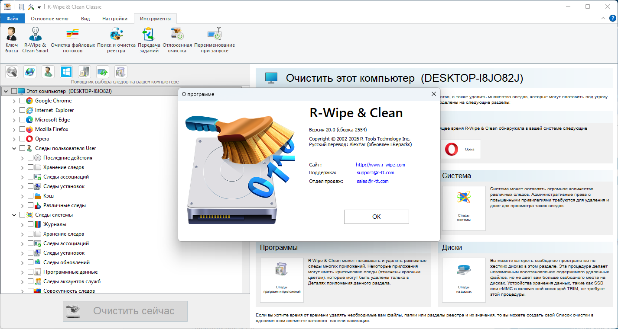Viewport: 618px width, 329px height.
Task: Click the support@r-tt.com email link
Action: pos(375,173)
